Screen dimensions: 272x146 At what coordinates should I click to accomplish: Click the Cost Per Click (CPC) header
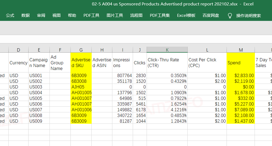(x=207, y=63)
